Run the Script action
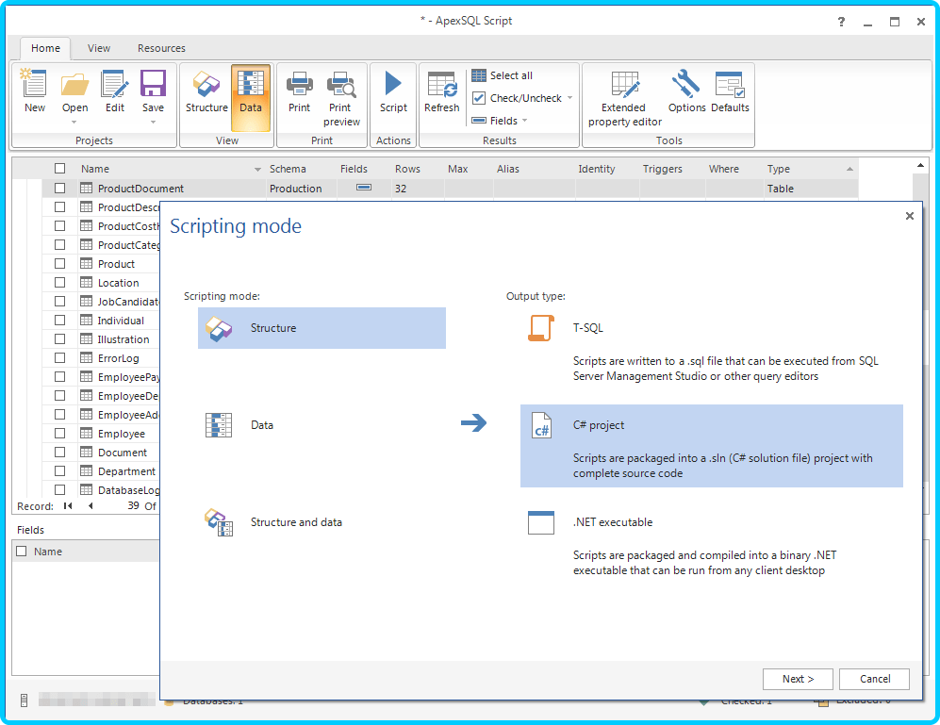940x725 pixels. click(x=393, y=91)
